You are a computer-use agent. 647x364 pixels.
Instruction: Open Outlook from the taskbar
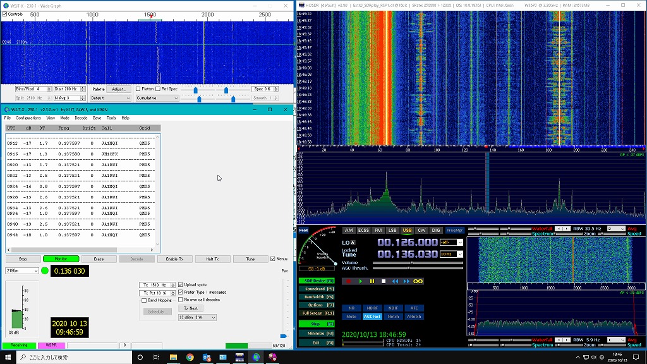coord(207,357)
